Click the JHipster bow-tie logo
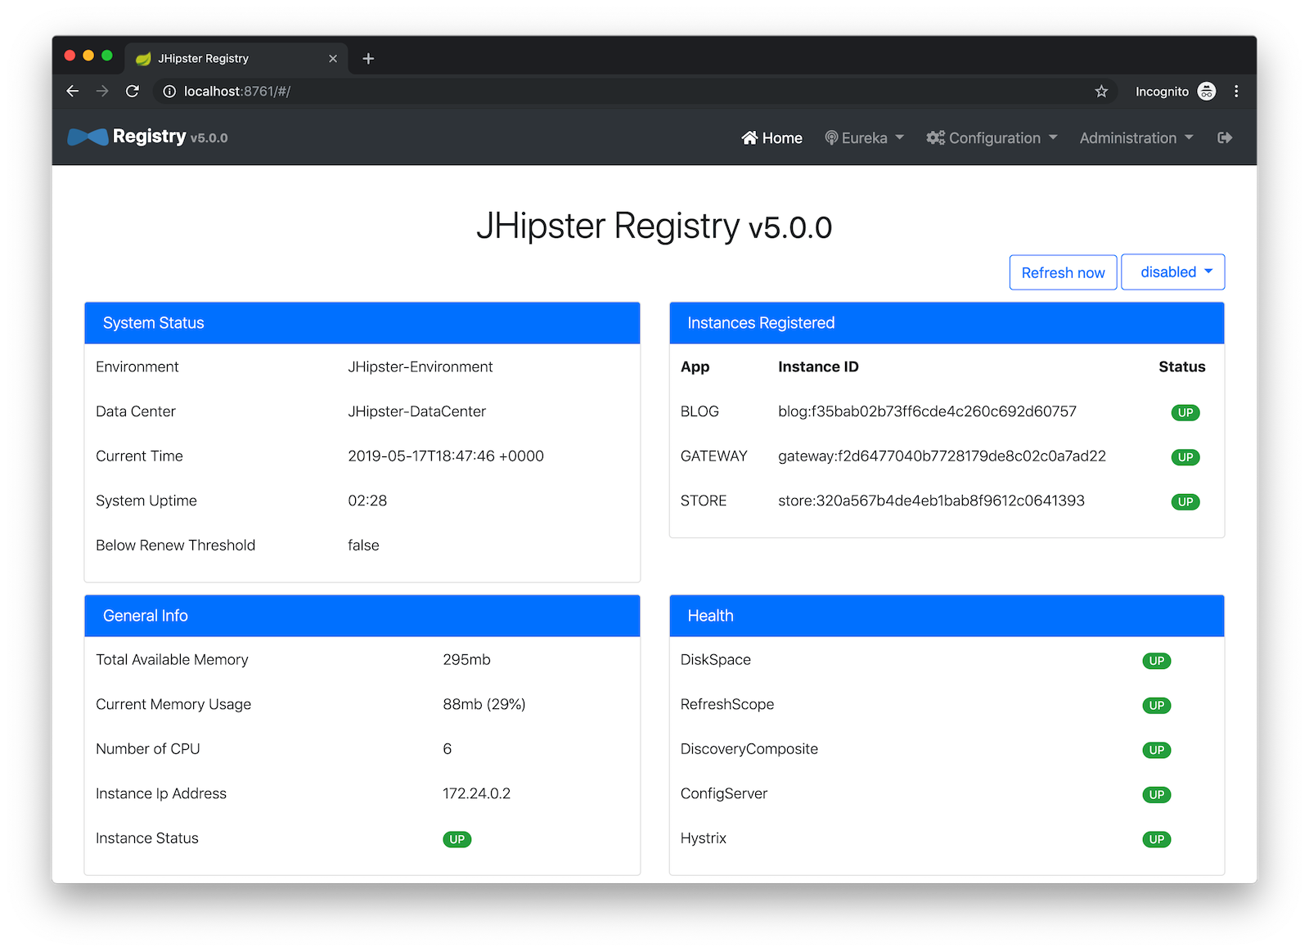Viewport: 1309px width, 952px height. [88, 137]
